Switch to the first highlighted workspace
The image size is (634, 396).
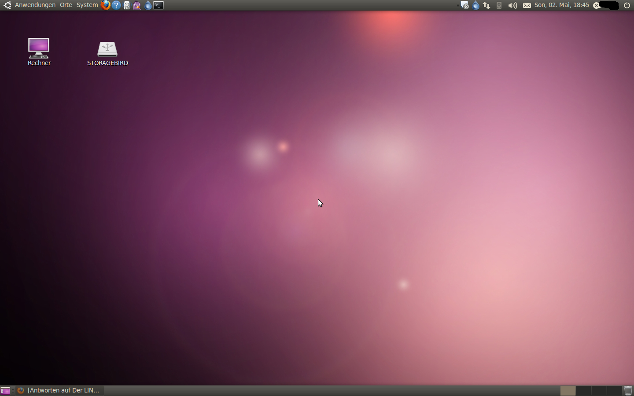pos(568,390)
